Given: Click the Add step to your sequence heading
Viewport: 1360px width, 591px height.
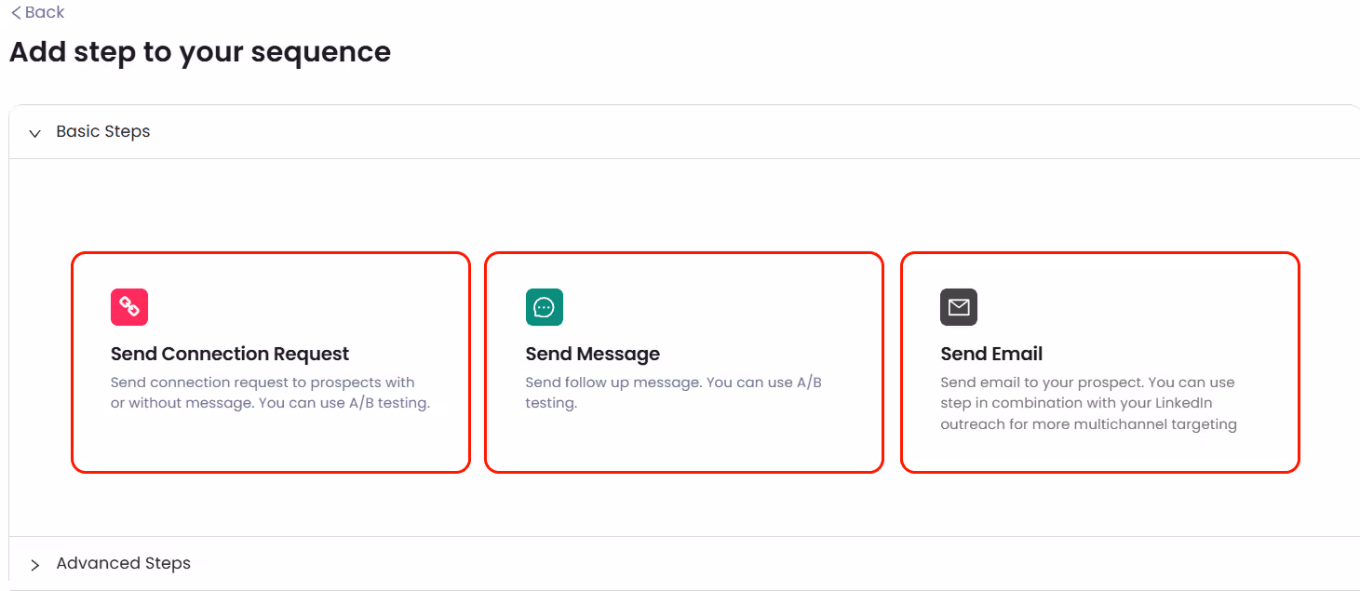Looking at the screenshot, I should click(x=199, y=52).
